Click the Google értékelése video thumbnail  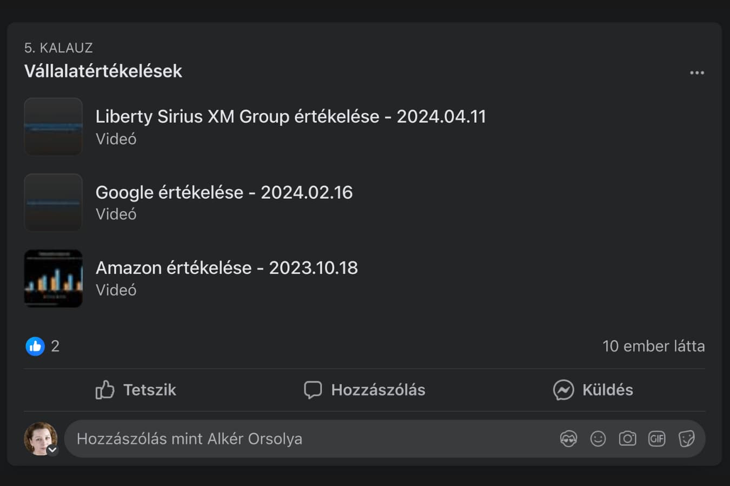click(53, 202)
